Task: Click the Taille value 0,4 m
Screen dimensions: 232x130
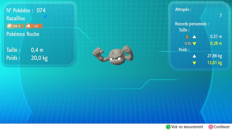Action: pyautogui.click(x=37, y=50)
